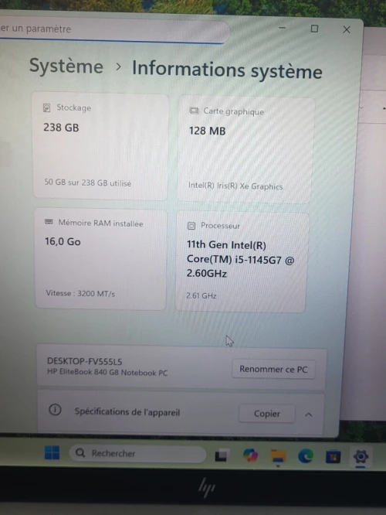Open the Carte graphique card

tap(246, 149)
